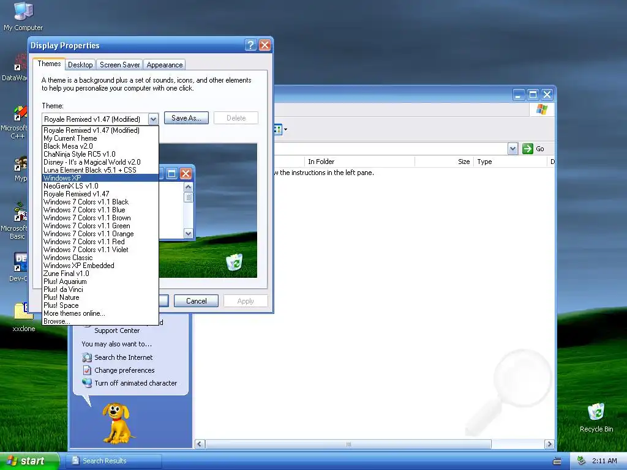
Task: Pick the NeoGeniX LS v1.0 theme
Action: tap(100, 186)
